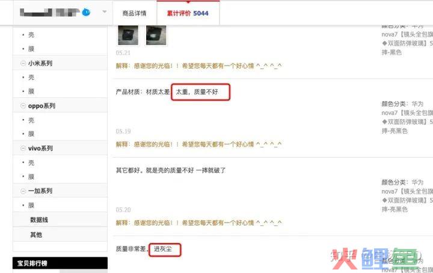This screenshot has width=433, height=273.
Task: Switch to 商品详情 tab
Action: 134,13
